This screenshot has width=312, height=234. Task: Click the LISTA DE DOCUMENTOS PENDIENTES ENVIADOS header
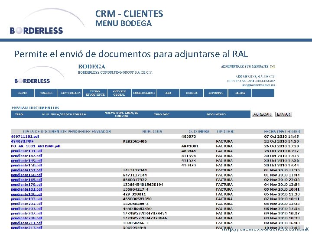click(x=67, y=132)
